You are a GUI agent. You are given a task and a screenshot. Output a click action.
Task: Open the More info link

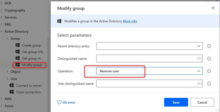pos(130,21)
